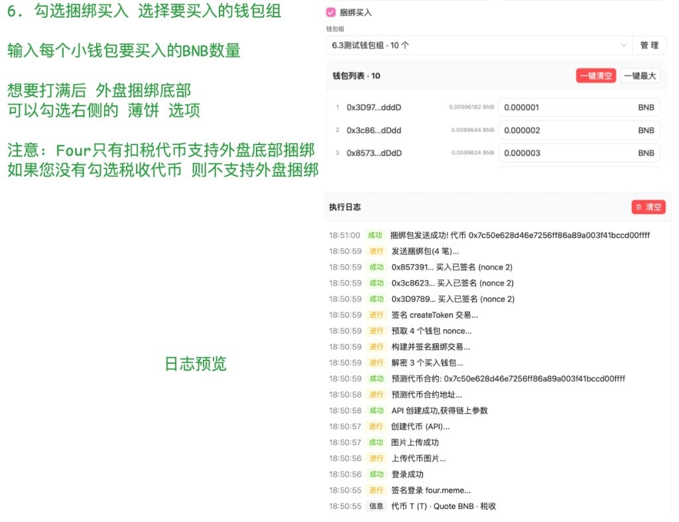Click log entry 解密 3 个买入钱包

(427, 363)
